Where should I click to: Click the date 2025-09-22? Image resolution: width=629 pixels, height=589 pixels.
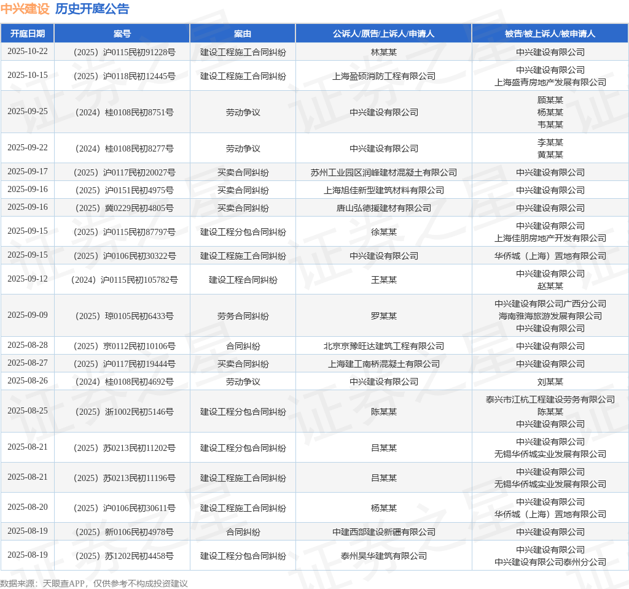pos(27,147)
